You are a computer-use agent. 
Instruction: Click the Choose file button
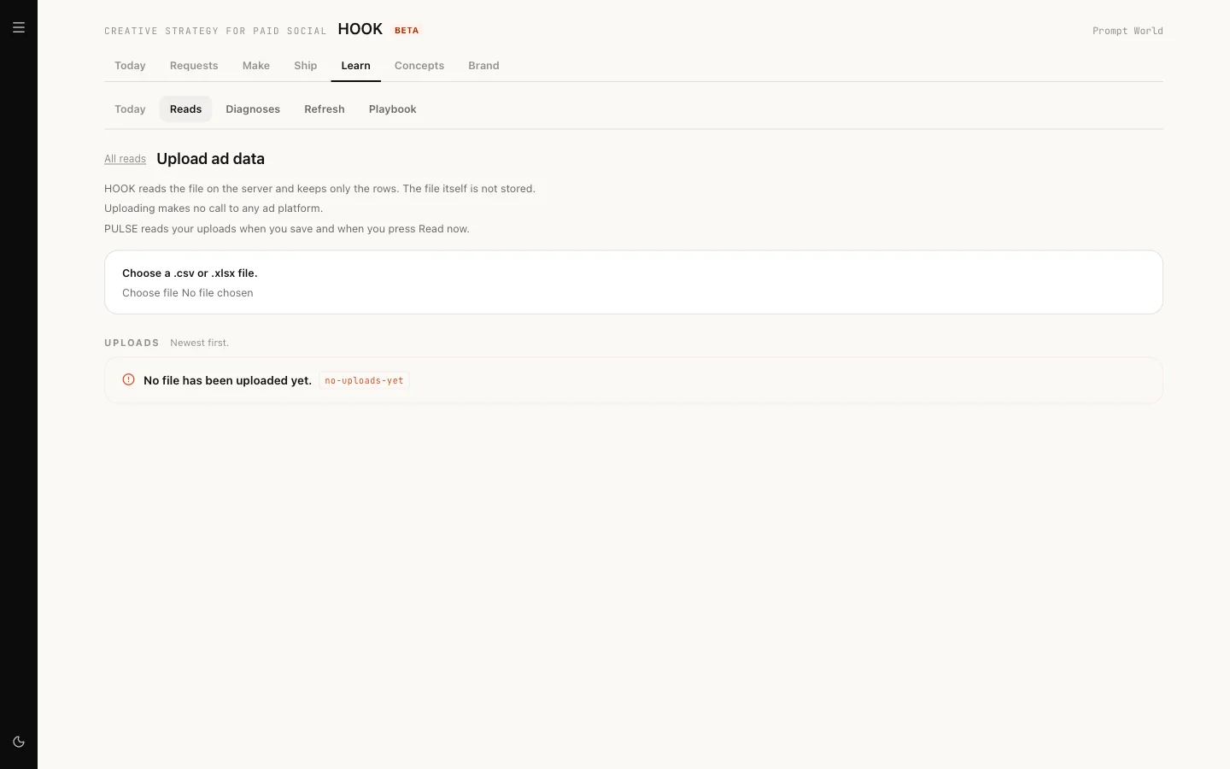click(x=150, y=293)
